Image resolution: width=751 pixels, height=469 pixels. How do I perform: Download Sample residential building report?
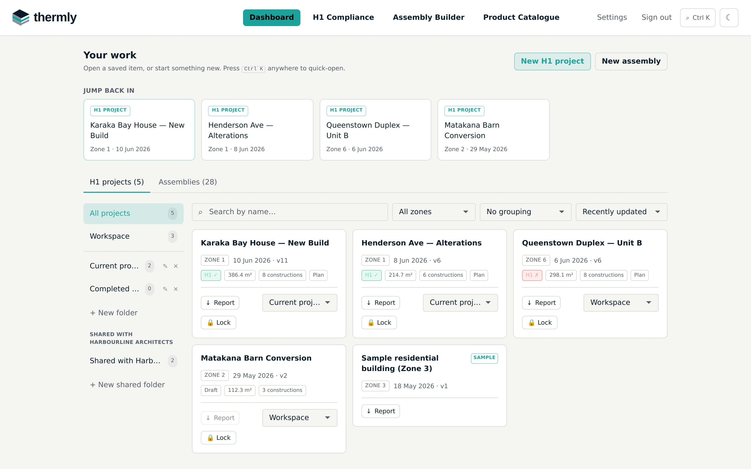[x=380, y=411]
